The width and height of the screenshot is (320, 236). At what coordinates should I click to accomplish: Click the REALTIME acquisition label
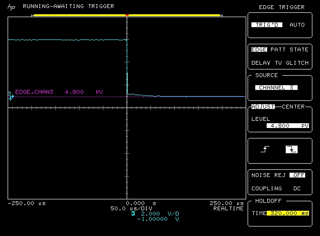[x=229, y=208]
